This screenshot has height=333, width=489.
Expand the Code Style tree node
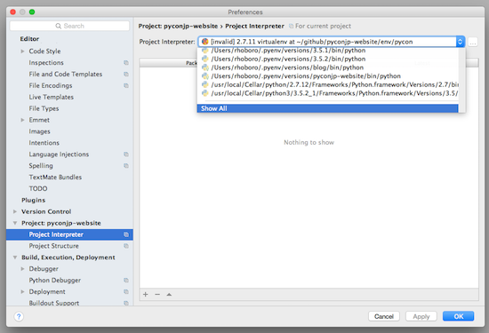(x=22, y=52)
